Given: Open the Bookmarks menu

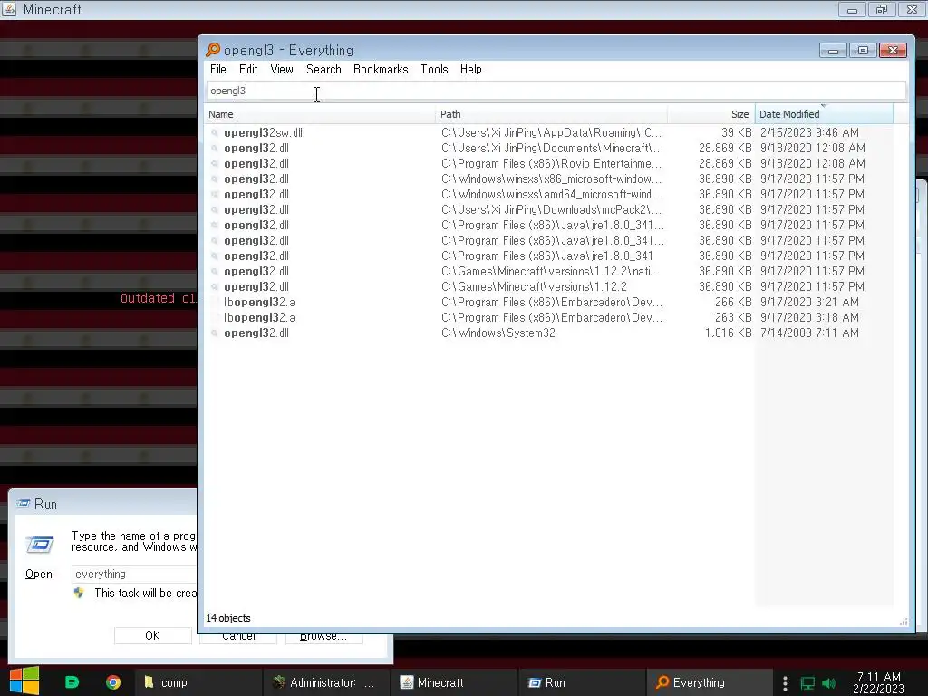Looking at the screenshot, I should [381, 69].
